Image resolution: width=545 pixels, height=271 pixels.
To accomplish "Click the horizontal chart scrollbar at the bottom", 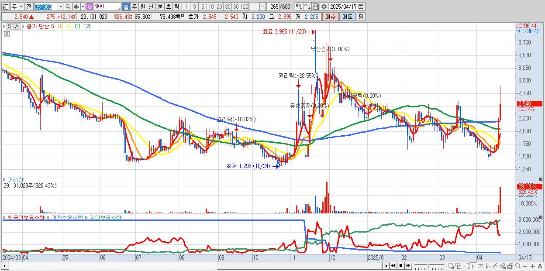I will (191, 266).
